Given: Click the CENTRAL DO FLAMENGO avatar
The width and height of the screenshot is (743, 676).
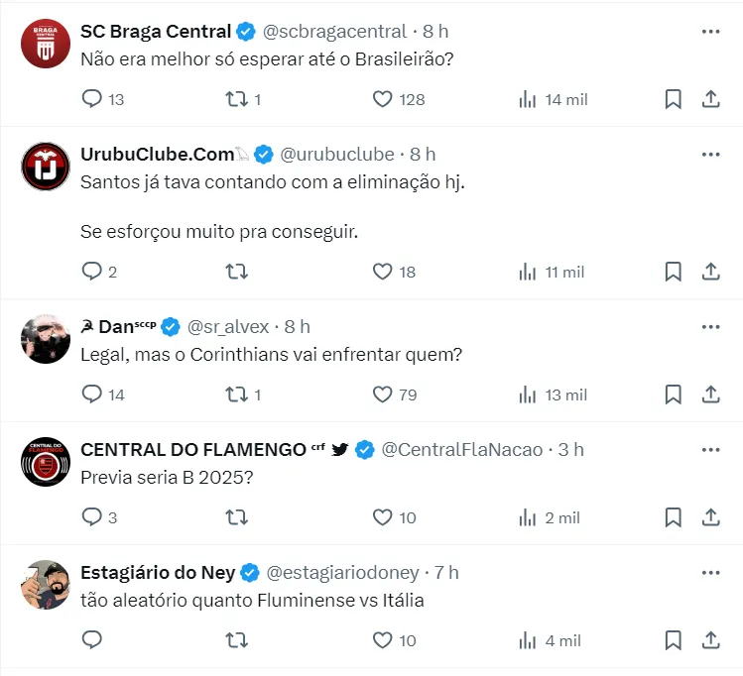Looking at the screenshot, I should [x=45, y=461].
